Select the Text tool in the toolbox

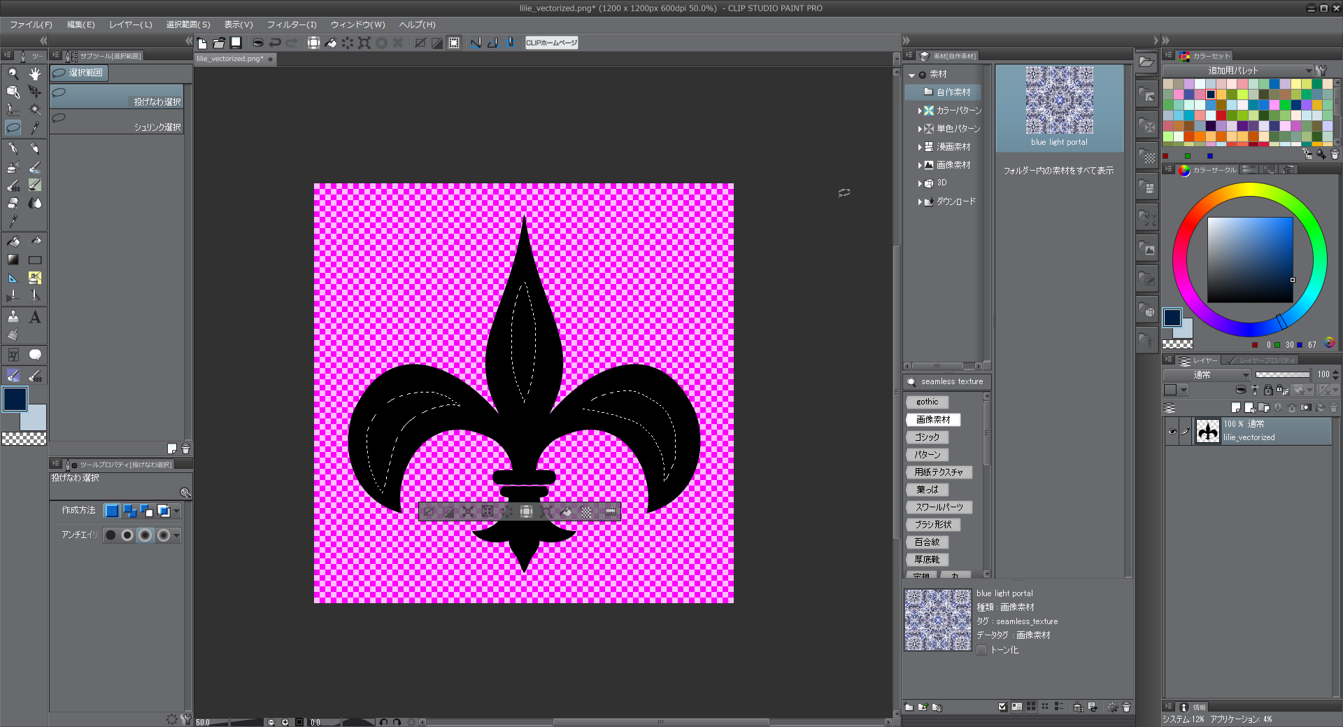tap(34, 317)
